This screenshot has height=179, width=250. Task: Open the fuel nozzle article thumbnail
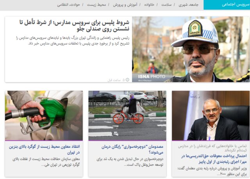[44, 116]
